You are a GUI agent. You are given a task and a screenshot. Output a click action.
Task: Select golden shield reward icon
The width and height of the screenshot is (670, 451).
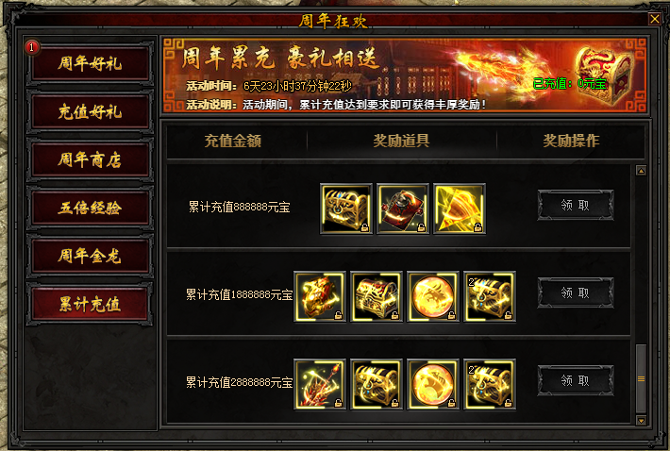[x=460, y=209]
